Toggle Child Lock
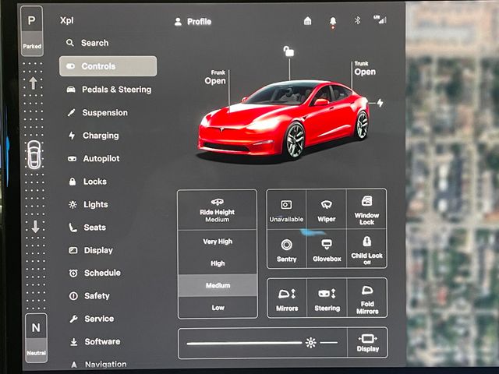 [366, 249]
